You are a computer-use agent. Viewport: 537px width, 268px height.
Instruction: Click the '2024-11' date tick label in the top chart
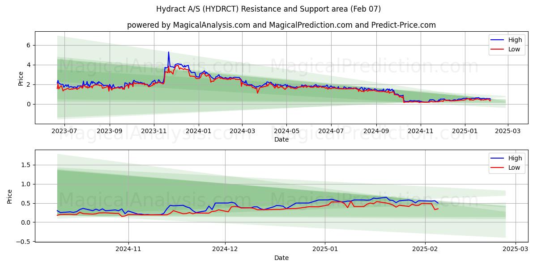tap(420, 132)
